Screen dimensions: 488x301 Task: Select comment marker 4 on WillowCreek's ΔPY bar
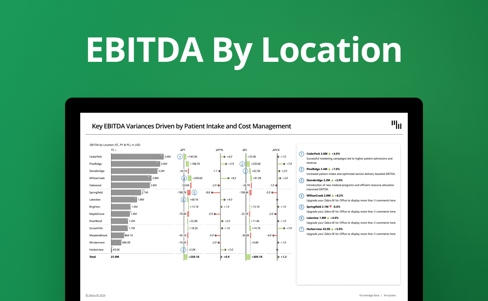point(184,178)
